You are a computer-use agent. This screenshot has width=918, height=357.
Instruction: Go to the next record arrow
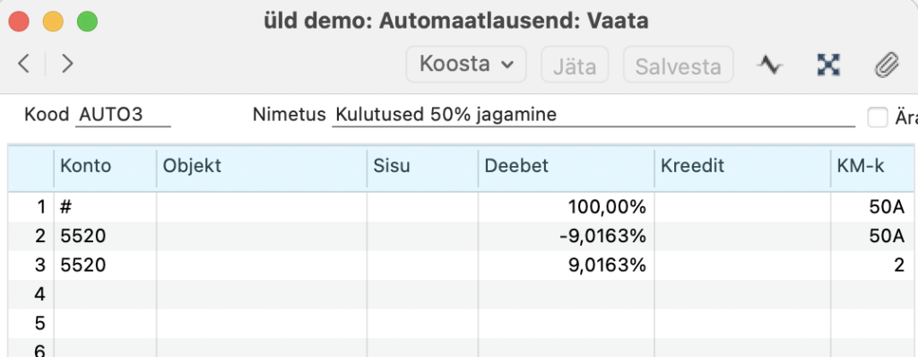click(x=67, y=64)
